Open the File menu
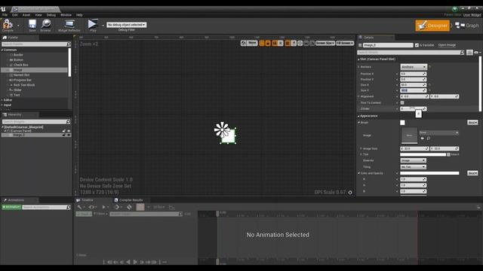This screenshot has width=483, height=271. pyautogui.click(x=5, y=15)
